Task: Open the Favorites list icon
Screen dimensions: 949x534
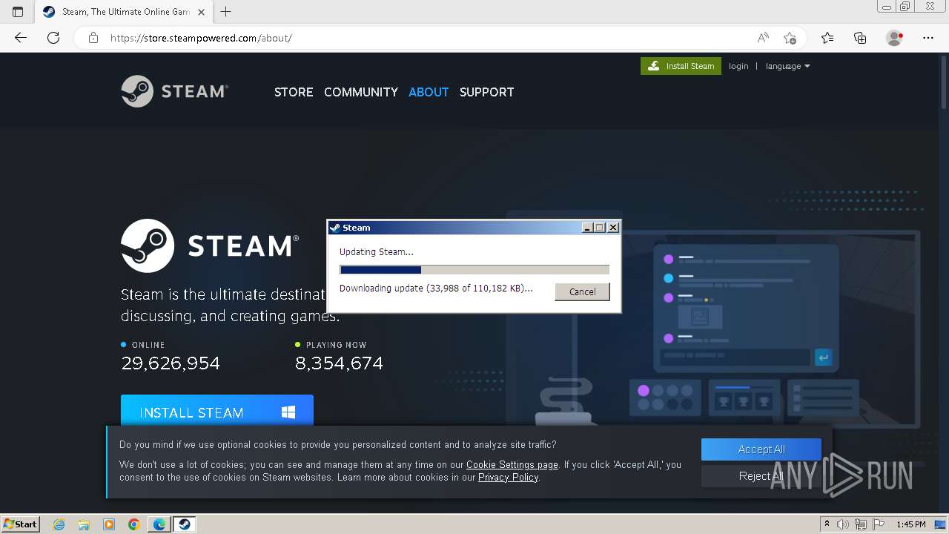Action: pyautogui.click(x=827, y=38)
